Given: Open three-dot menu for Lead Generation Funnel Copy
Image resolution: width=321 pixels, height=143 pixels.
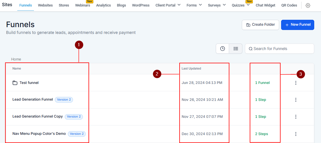Looking at the screenshot, I should [296, 117].
